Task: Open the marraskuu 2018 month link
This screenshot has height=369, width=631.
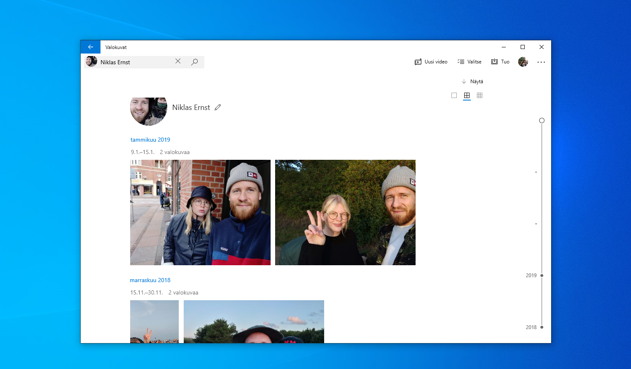Action: point(150,280)
